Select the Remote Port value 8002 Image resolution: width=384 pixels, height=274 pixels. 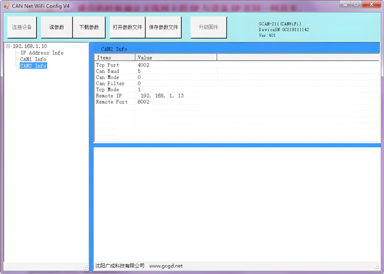pyautogui.click(x=143, y=102)
